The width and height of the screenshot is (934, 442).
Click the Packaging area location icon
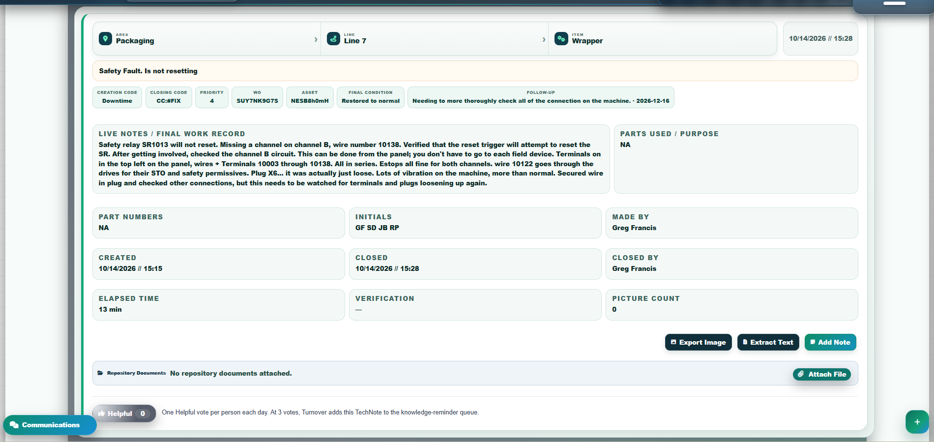(x=105, y=39)
